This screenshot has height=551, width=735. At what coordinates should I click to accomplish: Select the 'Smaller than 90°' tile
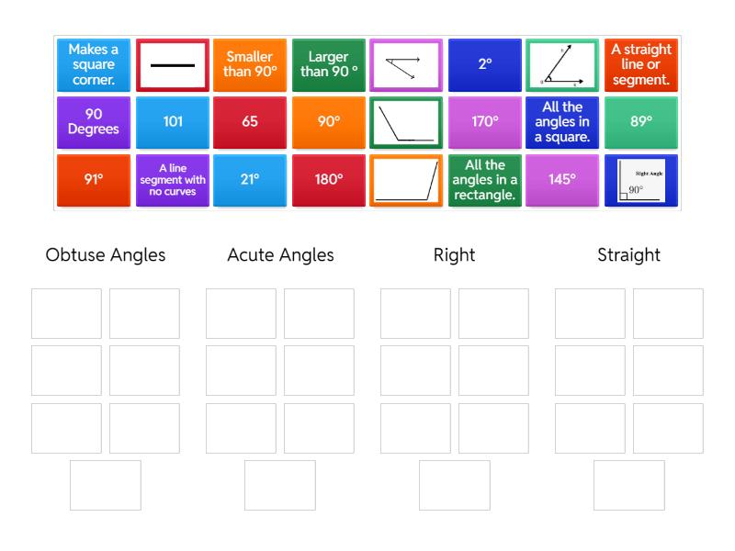coord(250,65)
